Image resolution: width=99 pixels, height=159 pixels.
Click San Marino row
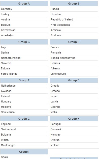[x=24, y=112]
